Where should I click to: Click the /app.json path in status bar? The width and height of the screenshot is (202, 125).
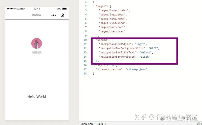[x=87, y=124]
